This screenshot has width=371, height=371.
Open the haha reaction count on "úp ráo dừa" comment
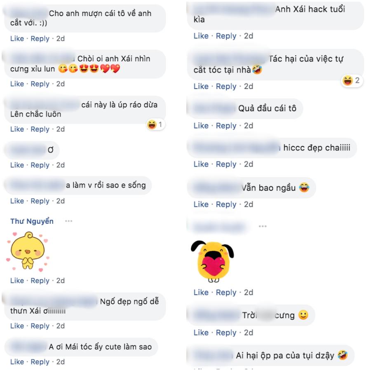click(x=155, y=124)
